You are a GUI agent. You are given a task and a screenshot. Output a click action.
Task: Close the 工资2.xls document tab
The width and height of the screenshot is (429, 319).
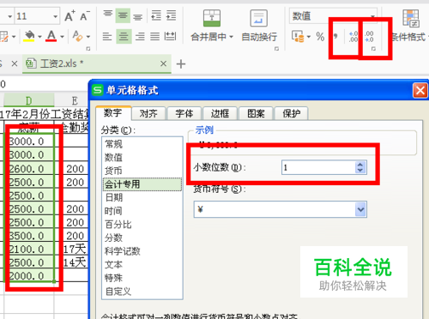coord(163,63)
